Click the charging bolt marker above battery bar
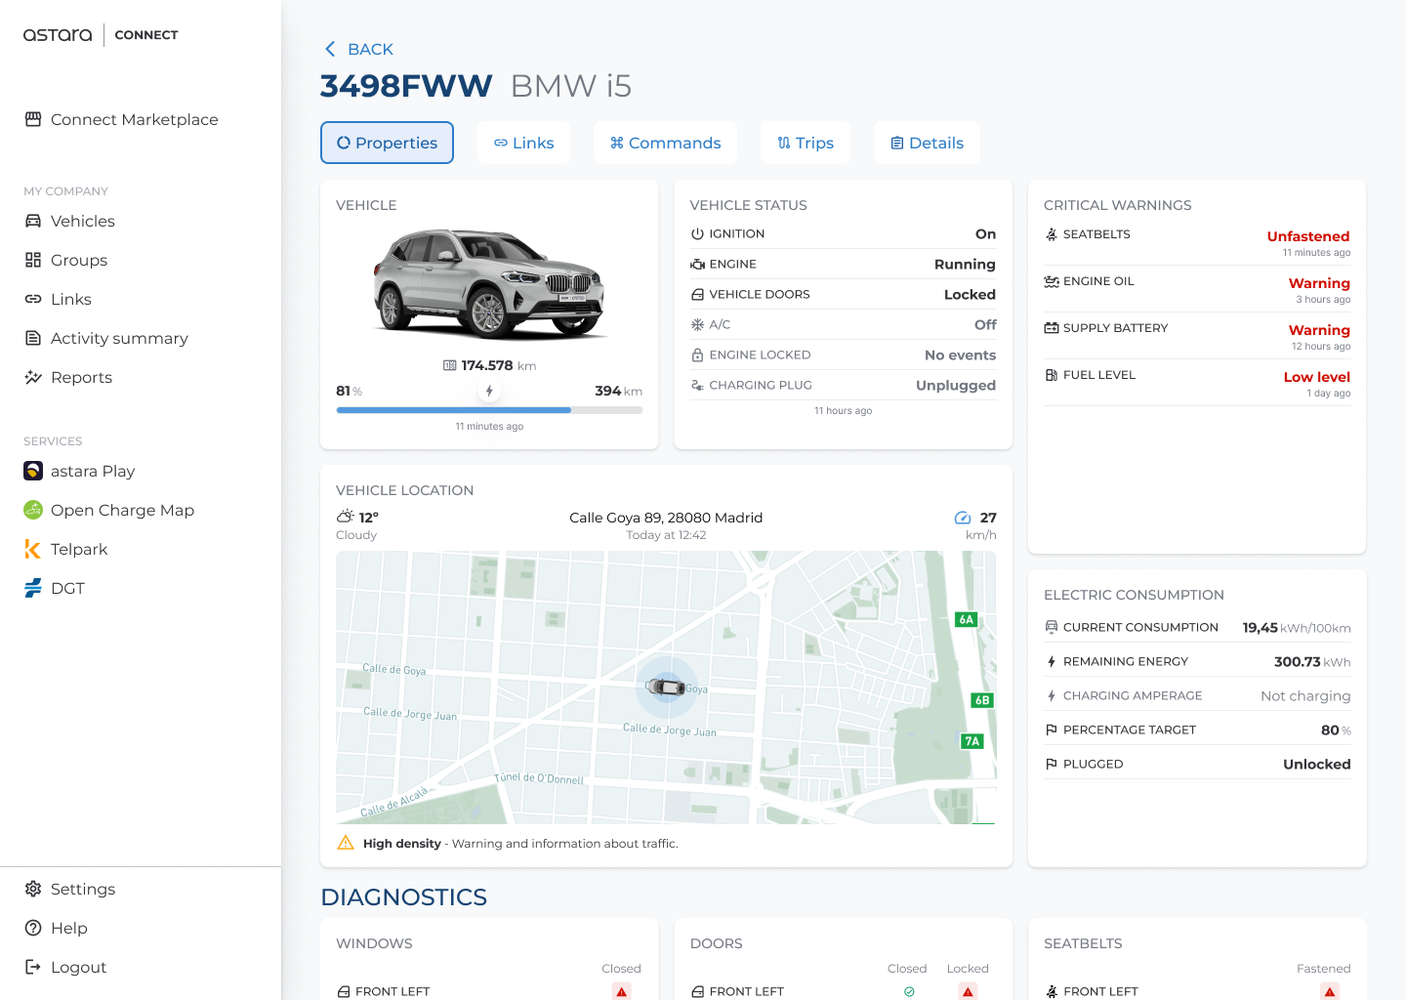This screenshot has height=1000, width=1406. click(x=489, y=391)
